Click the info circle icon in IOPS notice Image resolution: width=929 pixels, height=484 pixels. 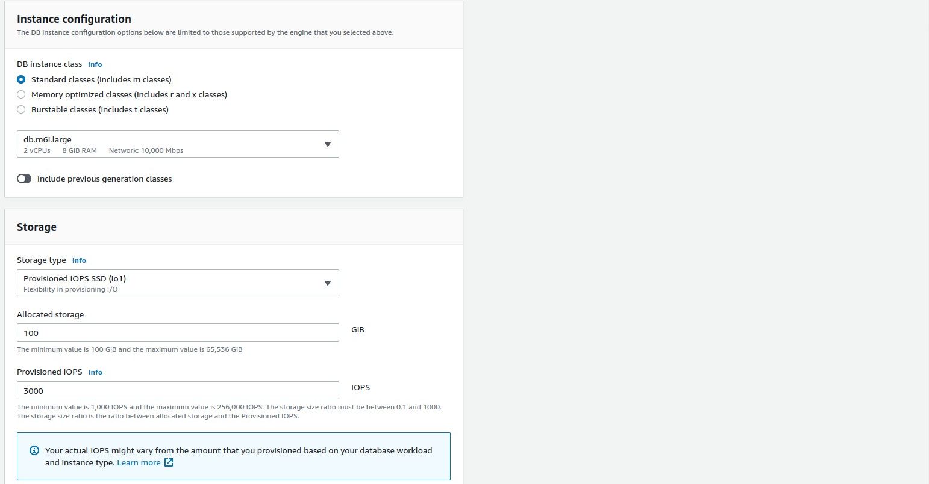34,450
